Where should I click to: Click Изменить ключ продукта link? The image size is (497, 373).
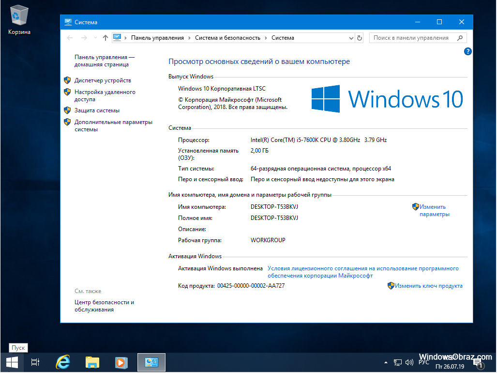pyautogui.click(x=429, y=286)
